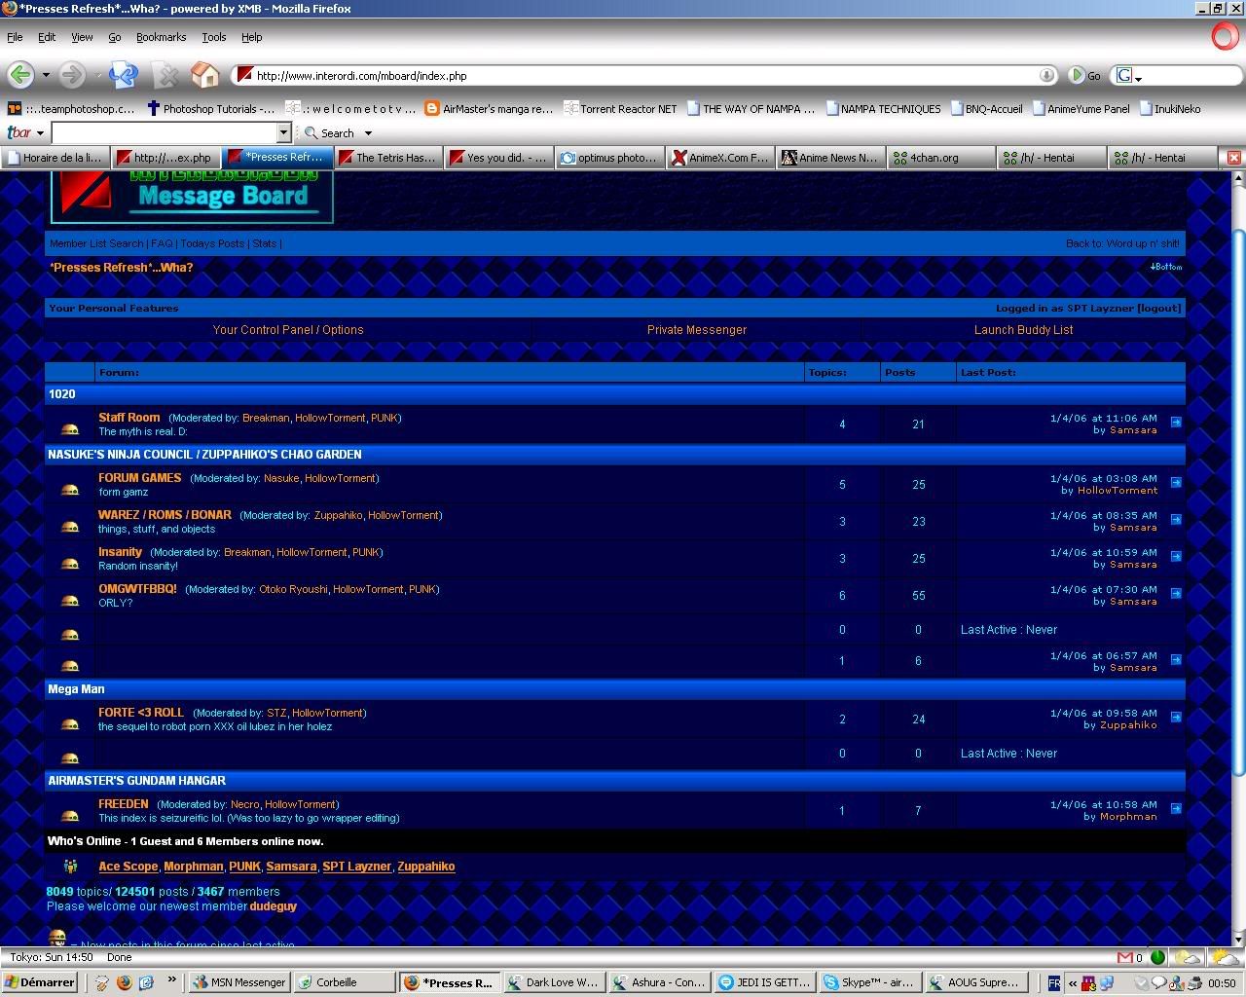Click the tbar logo icon
The image size is (1246, 997).
[x=18, y=132]
